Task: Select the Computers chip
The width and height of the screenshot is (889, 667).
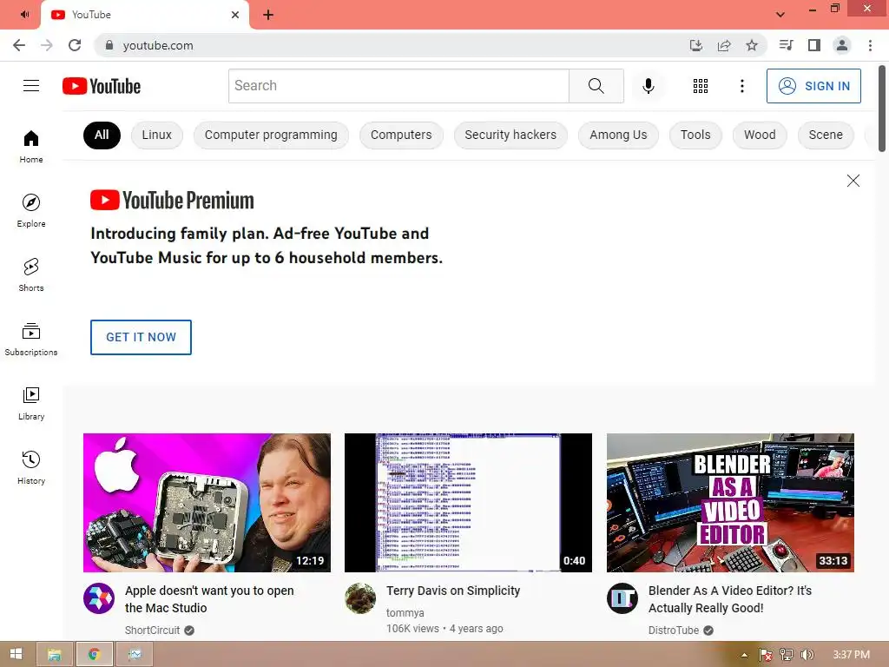Action: point(401,135)
